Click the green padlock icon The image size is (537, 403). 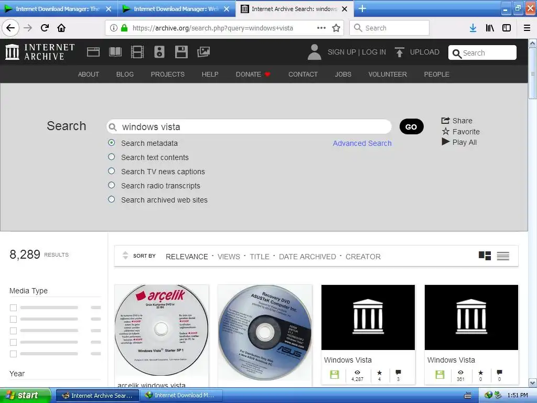coord(124,28)
